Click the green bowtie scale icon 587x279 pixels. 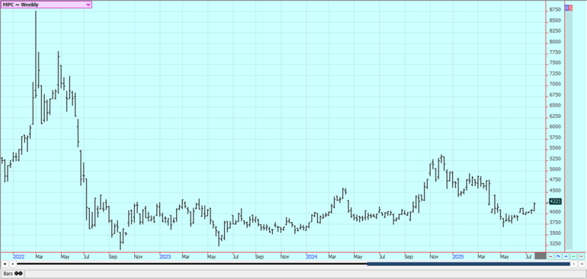click(573, 256)
